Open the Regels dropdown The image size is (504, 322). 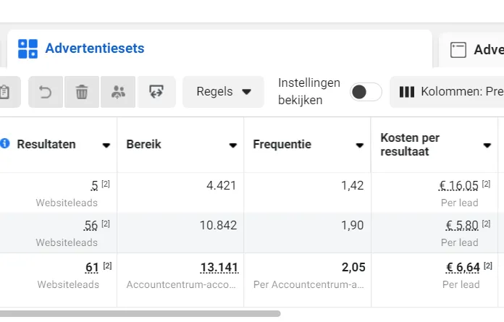(x=223, y=92)
